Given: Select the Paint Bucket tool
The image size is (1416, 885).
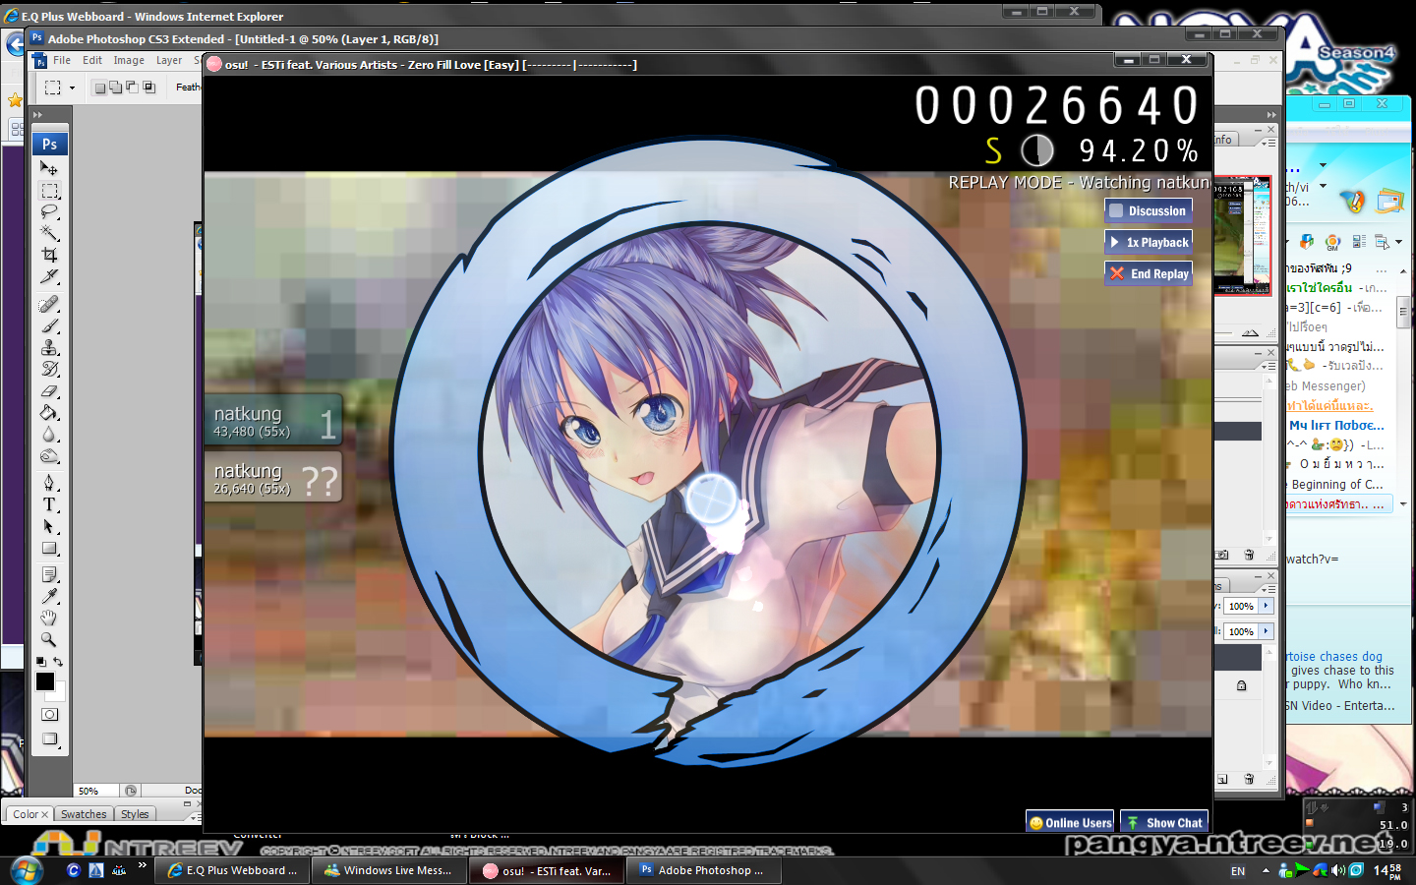Looking at the screenshot, I should click(x=49, y=412).
